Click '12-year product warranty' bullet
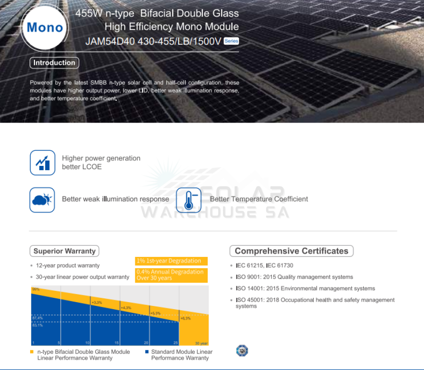Screen dimensions: 424x370 [67, 266]
